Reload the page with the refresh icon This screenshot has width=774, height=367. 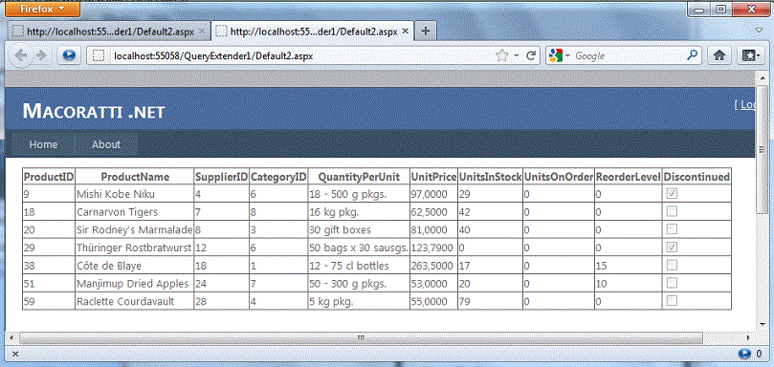click(531, 55)
